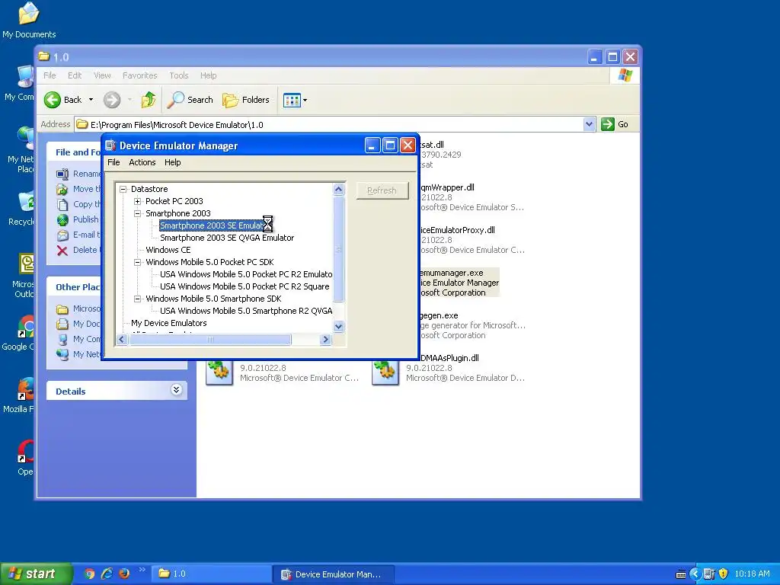Select the Pocket PC 2003 label
This screenshot has height=585, width=780.
tap(174, 201)
